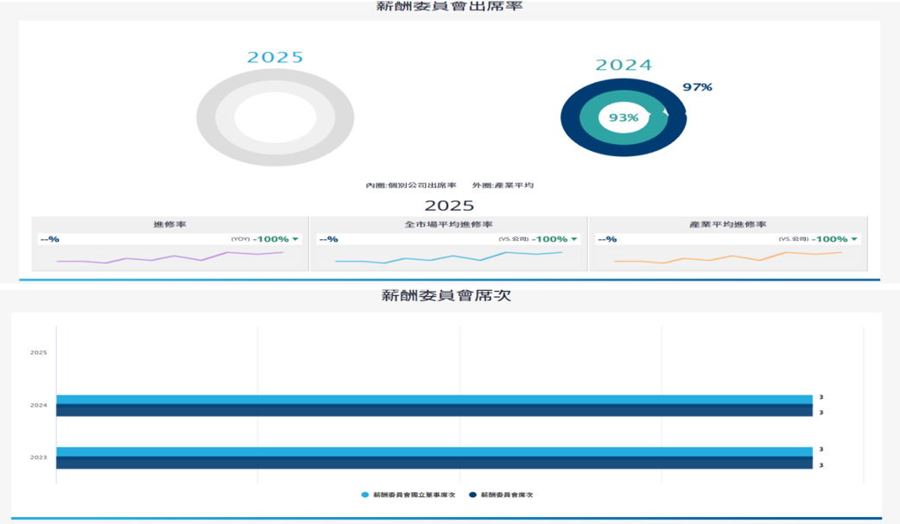Toggle the 薪酬委員會席次 legend label below the bar chart
The image size is (900, 524).
coord(507,495)
